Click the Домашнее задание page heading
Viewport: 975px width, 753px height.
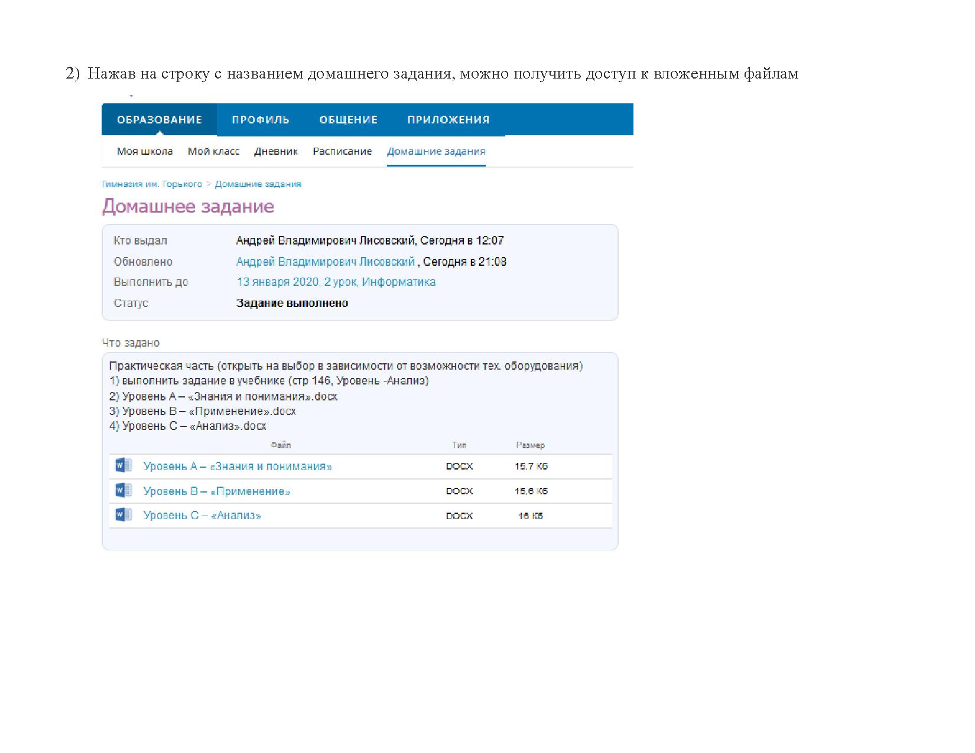188,206
